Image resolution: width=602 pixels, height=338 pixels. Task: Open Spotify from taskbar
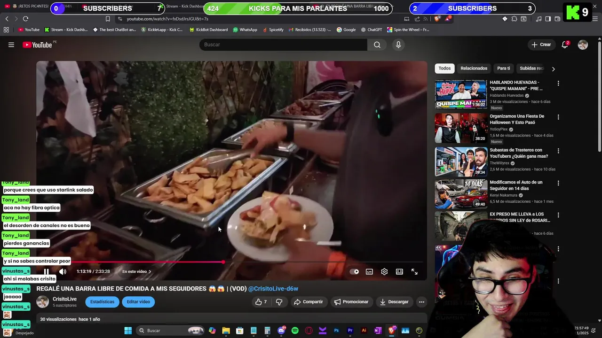295,330
